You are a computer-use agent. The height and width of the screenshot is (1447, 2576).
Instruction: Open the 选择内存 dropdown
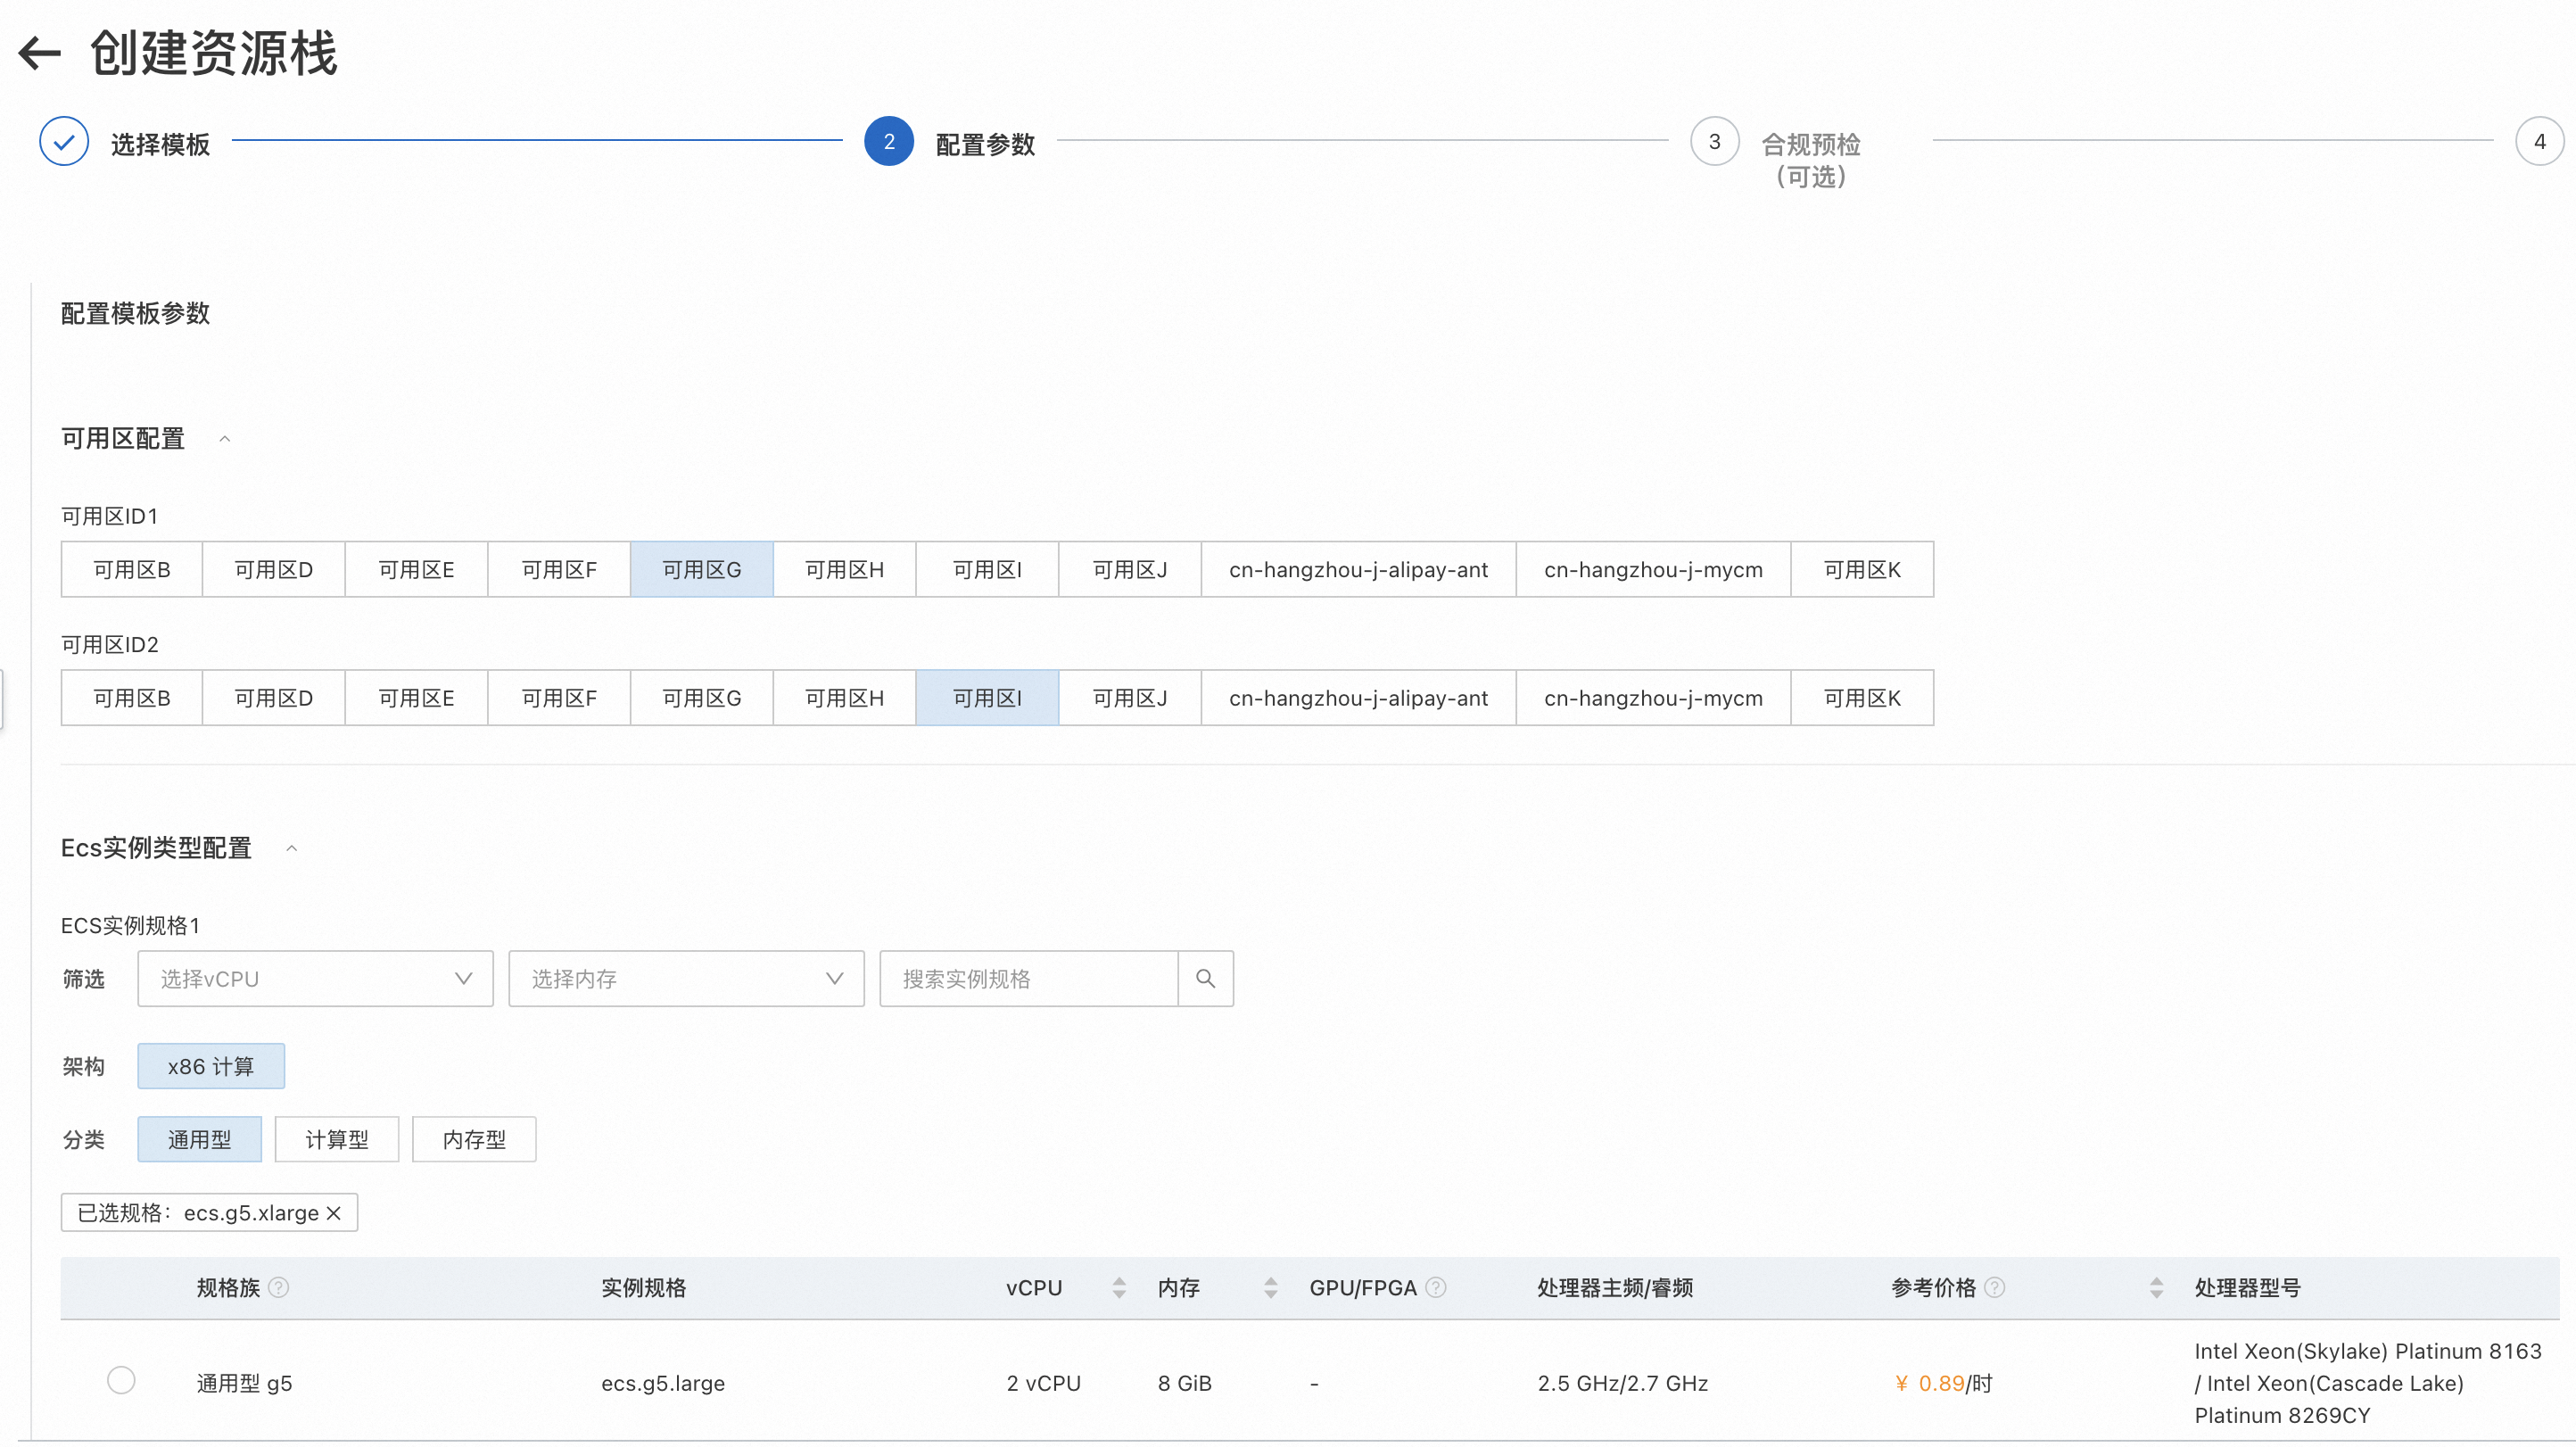point(686,978)
